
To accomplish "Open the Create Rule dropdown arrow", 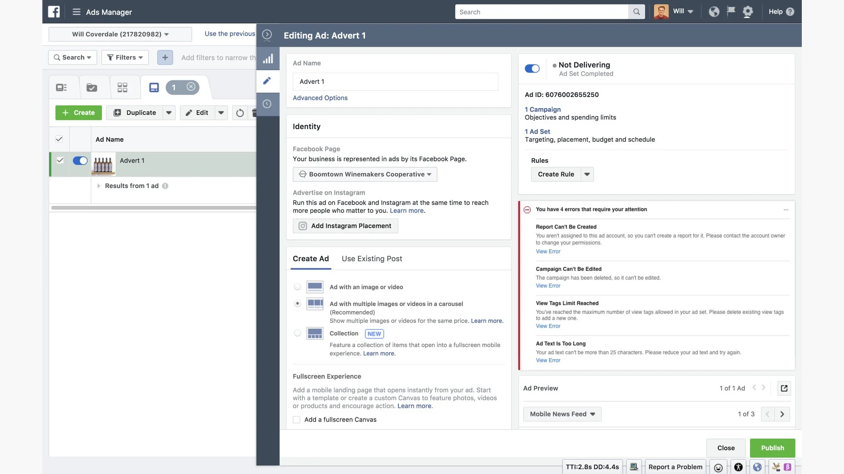I will [x=587, y=174].
